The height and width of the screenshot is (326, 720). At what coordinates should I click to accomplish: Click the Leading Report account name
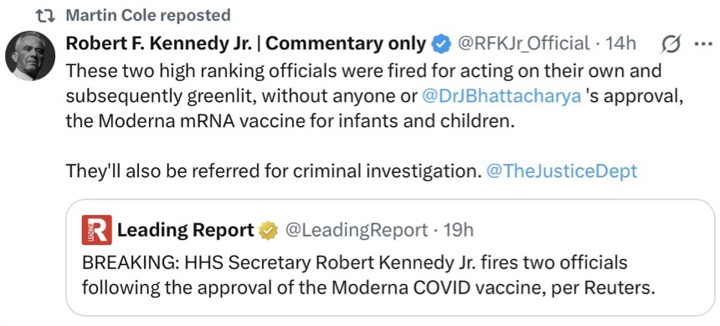(x=186, y=230)
